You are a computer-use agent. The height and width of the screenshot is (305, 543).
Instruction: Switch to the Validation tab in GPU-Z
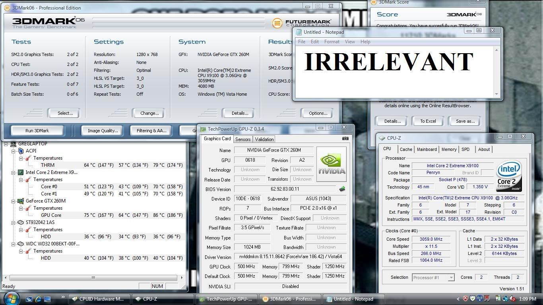click(264, 139)
